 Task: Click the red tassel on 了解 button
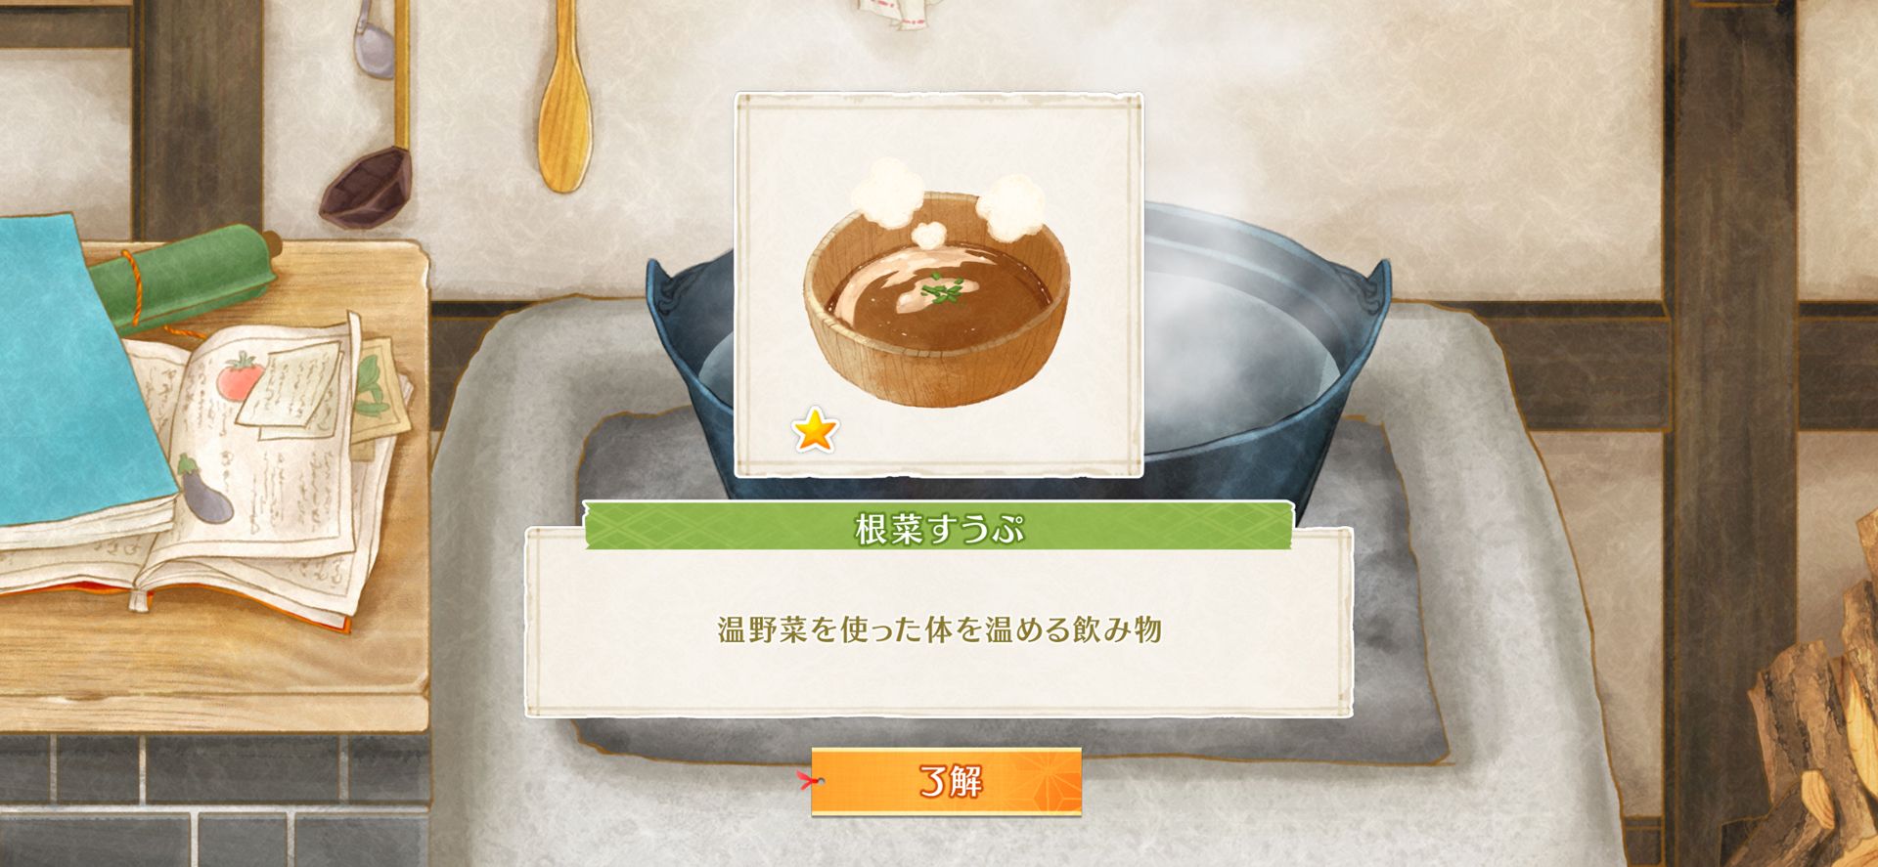809,780
